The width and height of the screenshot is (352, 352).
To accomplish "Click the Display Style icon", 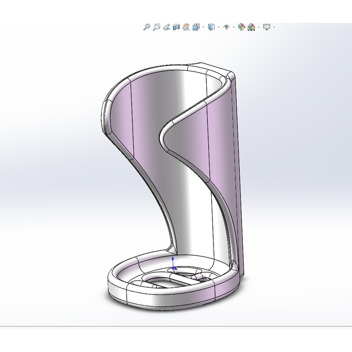I will [212, 27].
